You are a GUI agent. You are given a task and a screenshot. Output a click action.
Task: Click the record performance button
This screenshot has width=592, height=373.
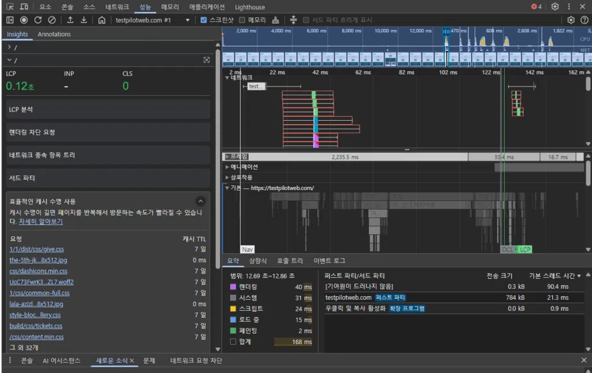click(x=23, y=19)
